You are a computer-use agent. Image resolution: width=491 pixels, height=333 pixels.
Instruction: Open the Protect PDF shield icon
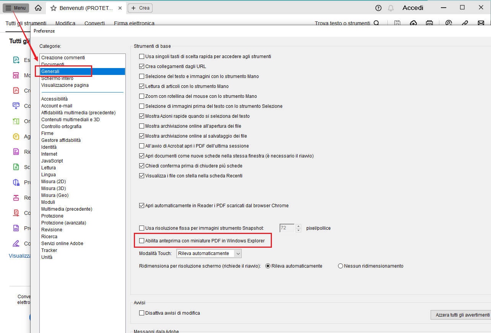[16, 182]
